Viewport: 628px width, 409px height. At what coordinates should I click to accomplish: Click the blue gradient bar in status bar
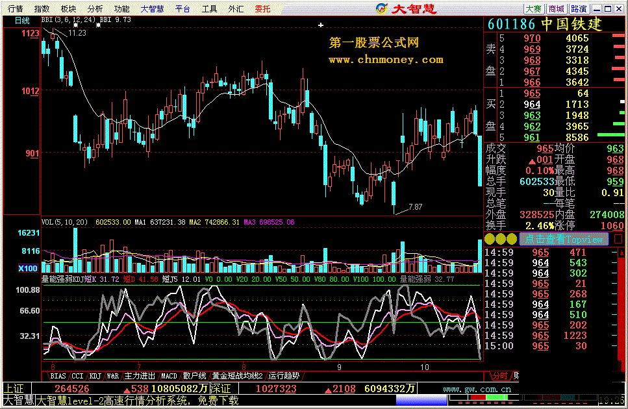(x=421, y=400)
